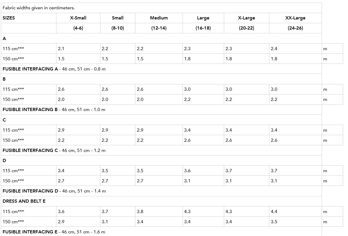Screen dimensions: 348x236
Task: Click the (12-14) size range cell
Action: 159,28
